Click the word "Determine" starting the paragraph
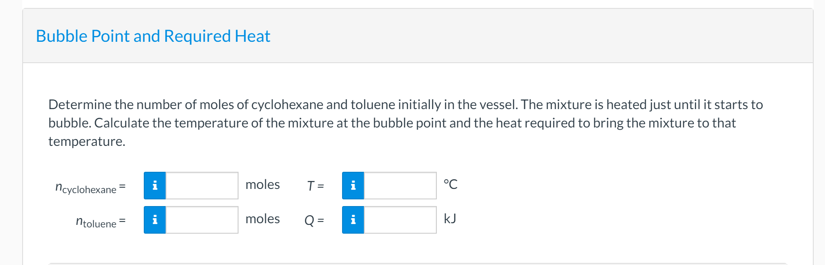Image resolution: width=825 pixels, height=265 pixels. tap(80, 104)
